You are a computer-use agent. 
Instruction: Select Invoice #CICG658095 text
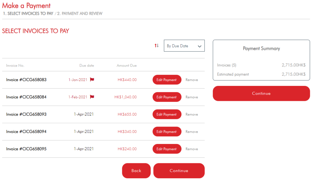point(26,149)
